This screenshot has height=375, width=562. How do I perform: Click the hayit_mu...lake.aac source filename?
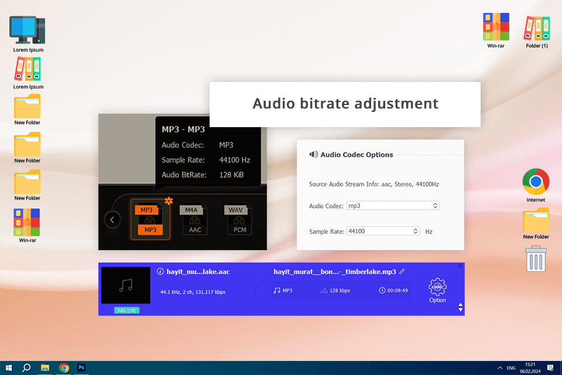click(x=198, y=272)
